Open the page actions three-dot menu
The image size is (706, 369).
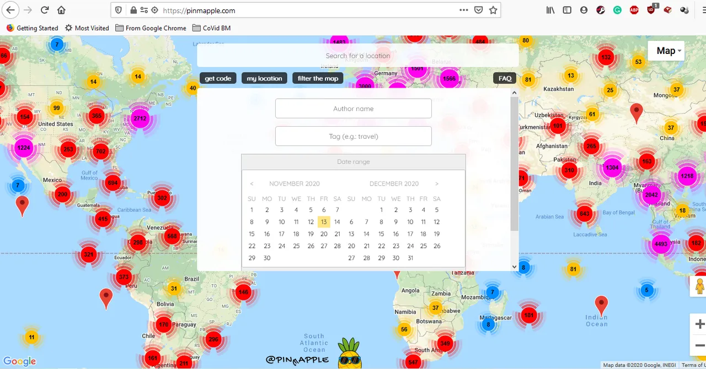tap(464, 10)
